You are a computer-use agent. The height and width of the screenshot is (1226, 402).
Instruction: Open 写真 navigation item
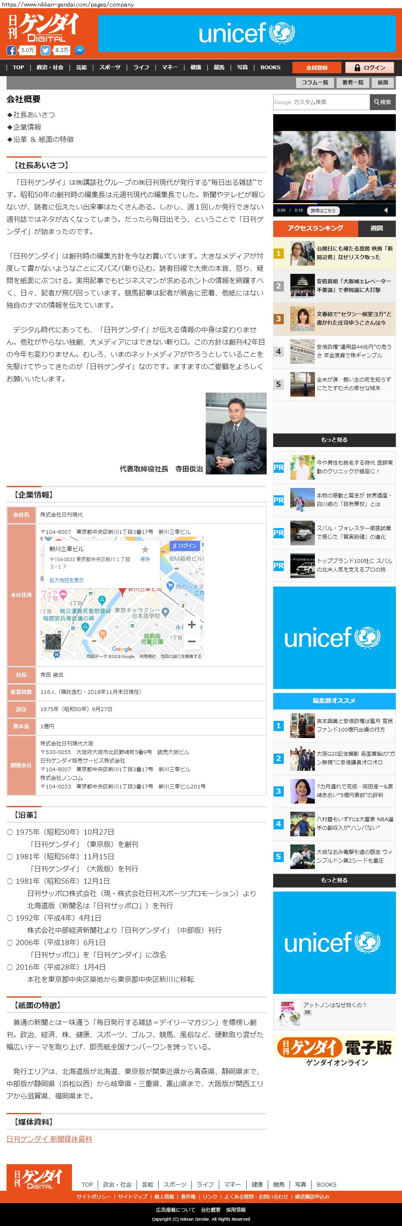pos(243,67)
